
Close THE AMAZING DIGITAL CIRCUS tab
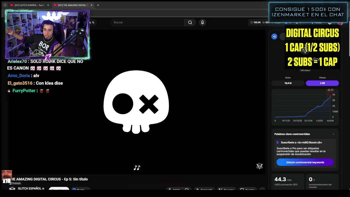point(91,5)
